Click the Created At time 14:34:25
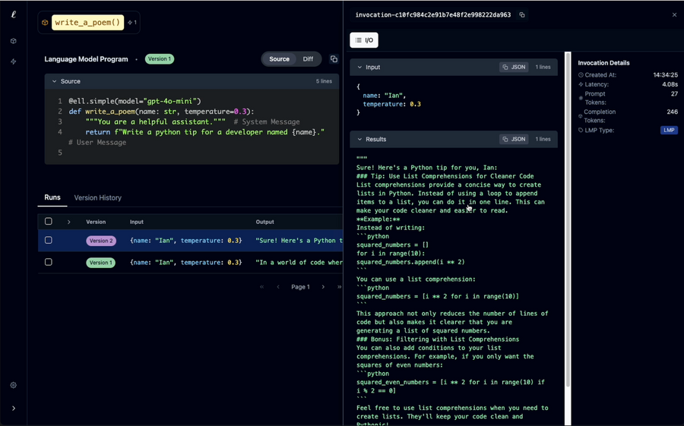Screen dimensions: 684x426 tap(665, 75)
